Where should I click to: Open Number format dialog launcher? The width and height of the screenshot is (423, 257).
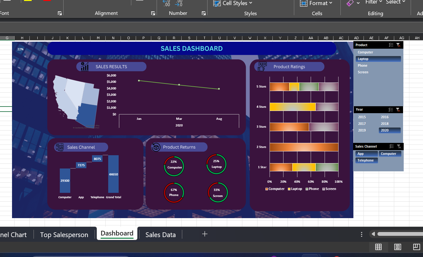click(x=204, y=13)
